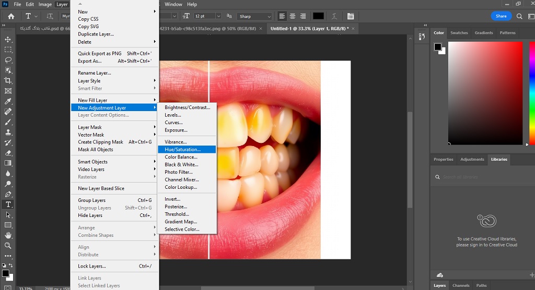The image size is (535, 290).
Task: Switch to the Channels tab
Action: click(x=461, y=286)
